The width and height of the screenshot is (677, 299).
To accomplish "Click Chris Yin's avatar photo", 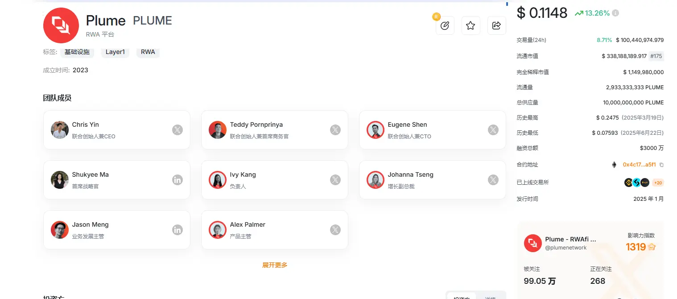I will click(x=60, y=130).
